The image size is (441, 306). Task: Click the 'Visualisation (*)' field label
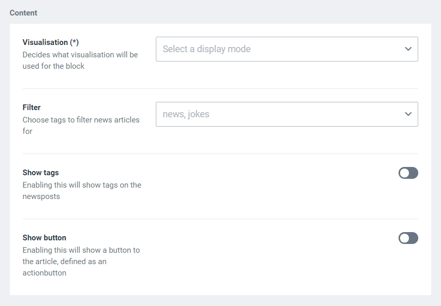(50, 42)
